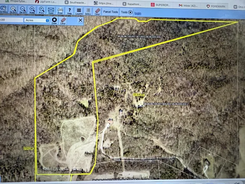Click Done in measure toolbar
245x184 pixels.
coord(54,21)
